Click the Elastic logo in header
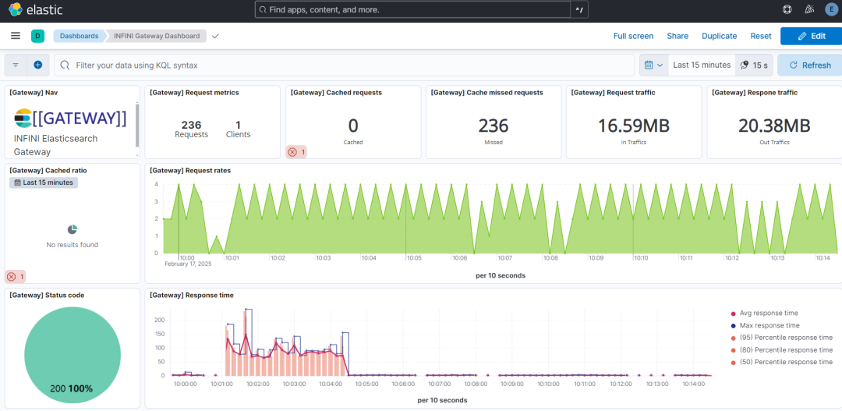 (x=35, y=10)
